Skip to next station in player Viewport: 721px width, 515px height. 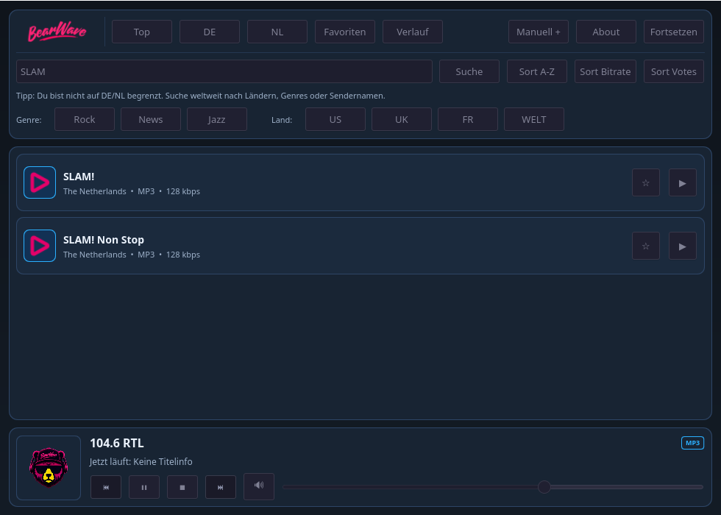tap(220, 487)
